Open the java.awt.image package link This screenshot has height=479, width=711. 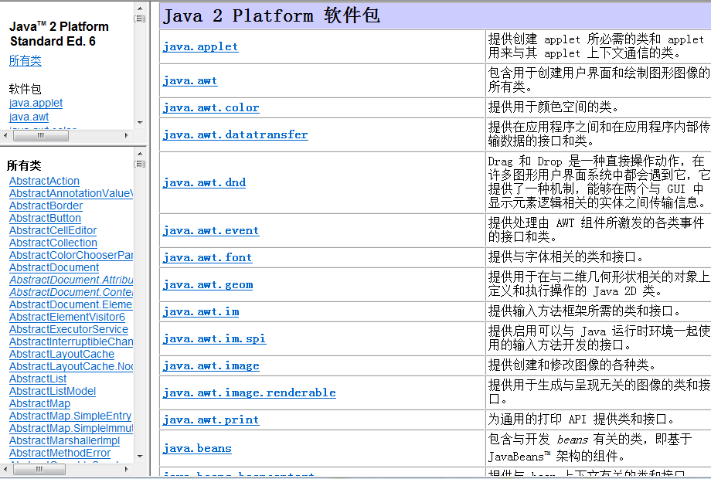(211, 365)
